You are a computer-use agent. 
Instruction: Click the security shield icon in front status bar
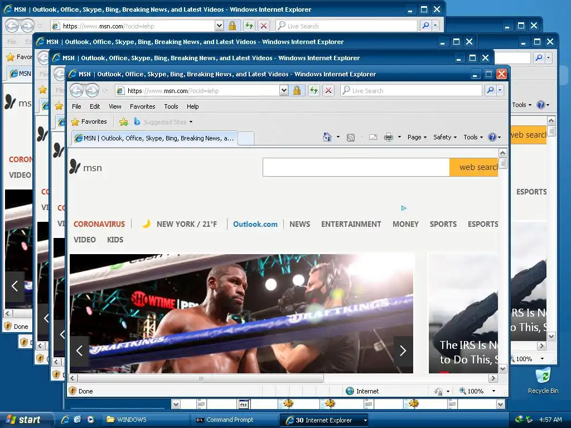click(x=72, y=391)
